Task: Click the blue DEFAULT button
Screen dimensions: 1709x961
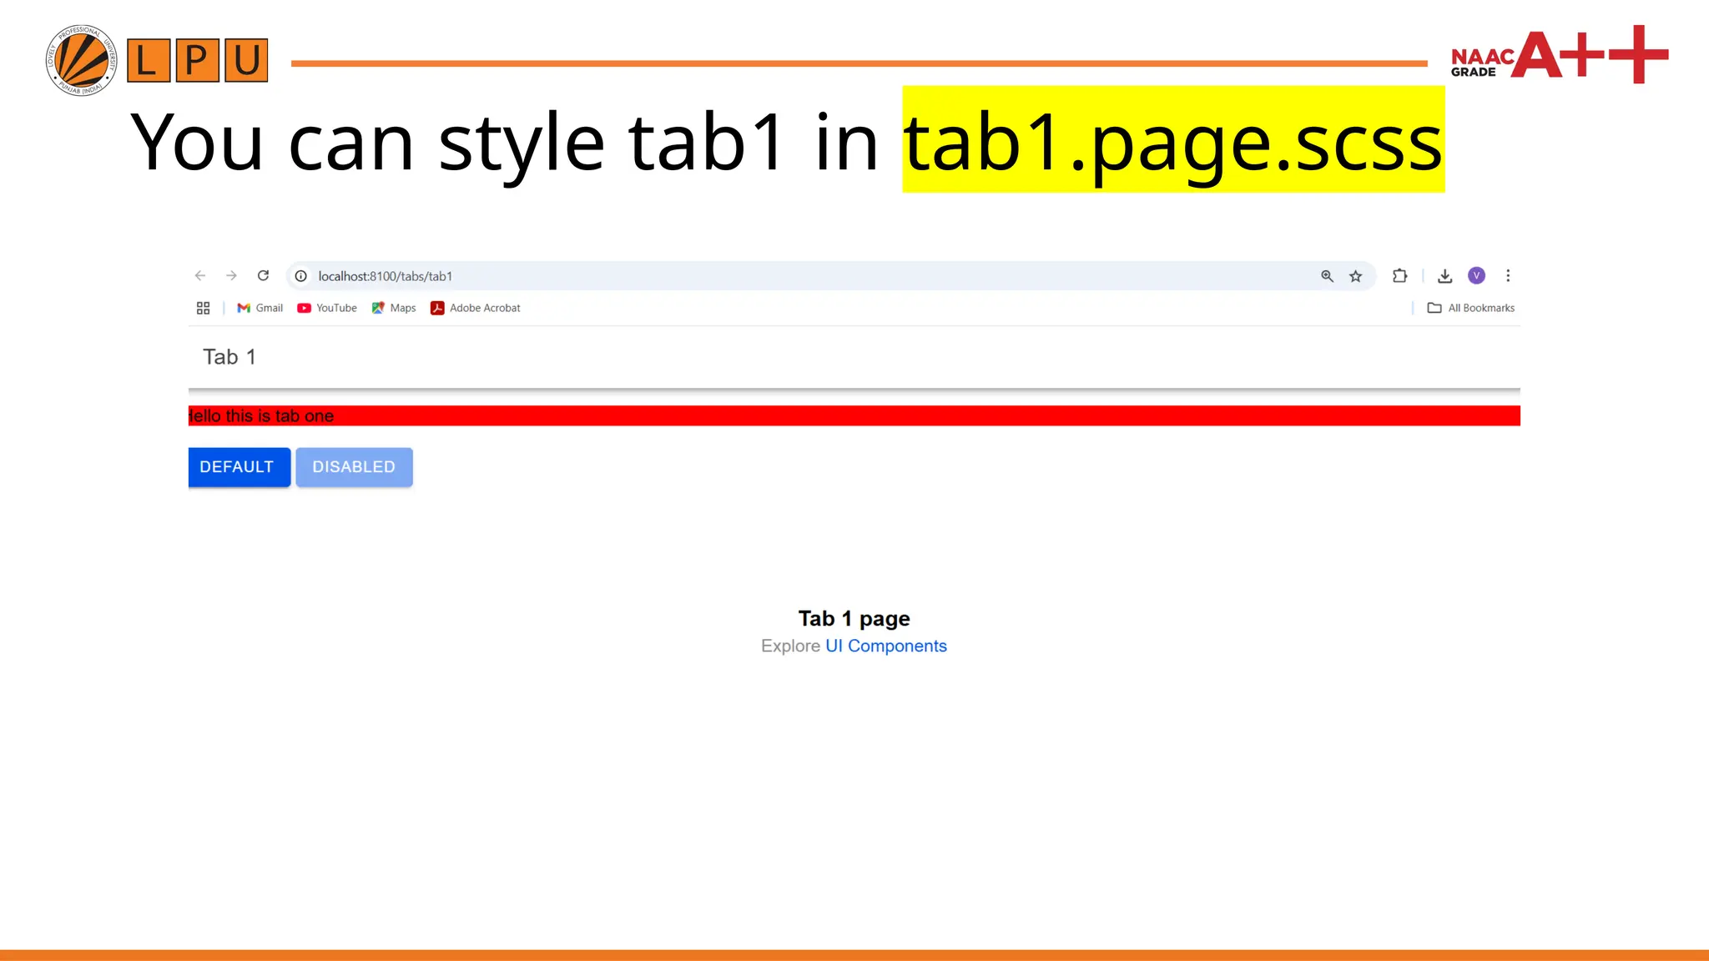Action: click(x=239, y=467)
